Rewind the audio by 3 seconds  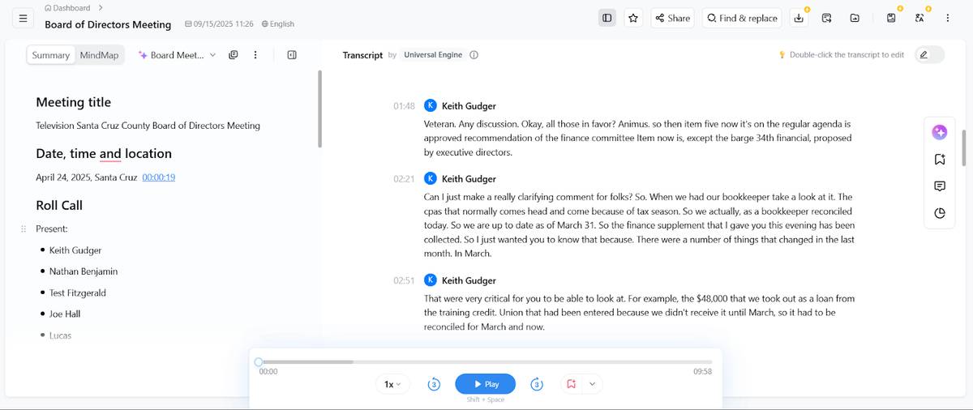[434, 384]
